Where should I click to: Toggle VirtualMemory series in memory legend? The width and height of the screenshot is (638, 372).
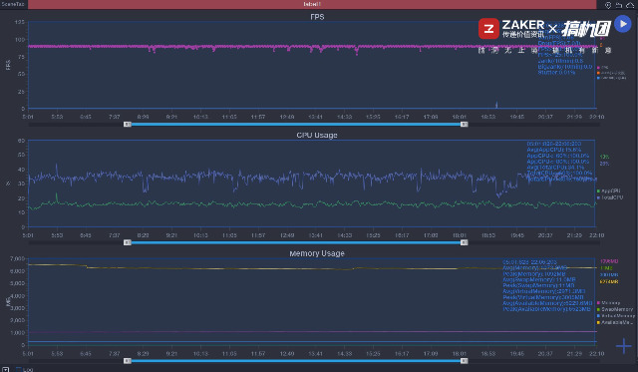[x=615, y=316]
